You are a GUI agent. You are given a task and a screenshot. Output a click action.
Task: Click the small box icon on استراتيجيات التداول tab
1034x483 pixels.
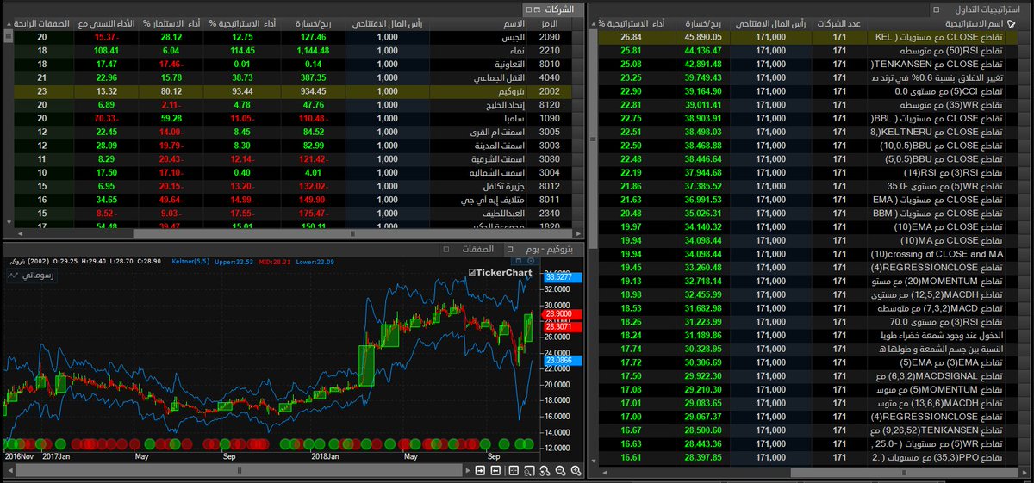[x=937, y=8]
